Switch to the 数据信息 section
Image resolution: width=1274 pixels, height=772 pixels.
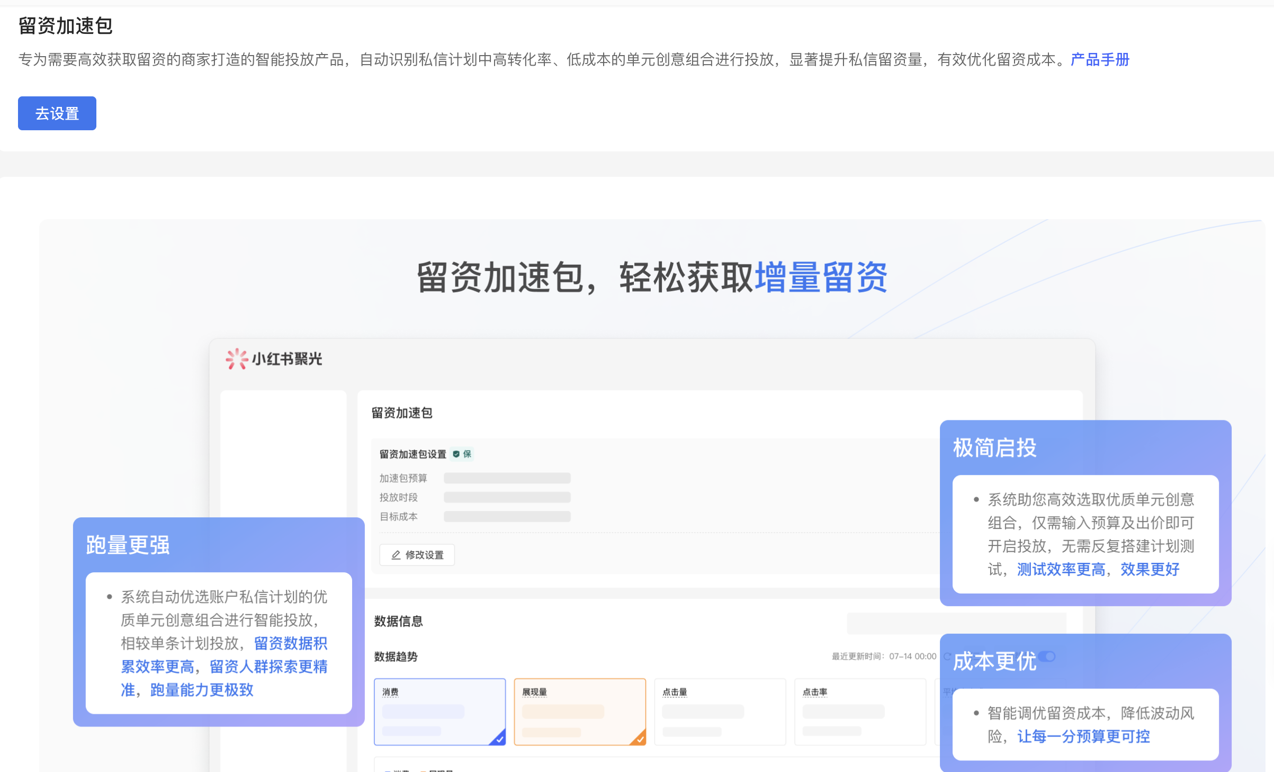point(398,621)
